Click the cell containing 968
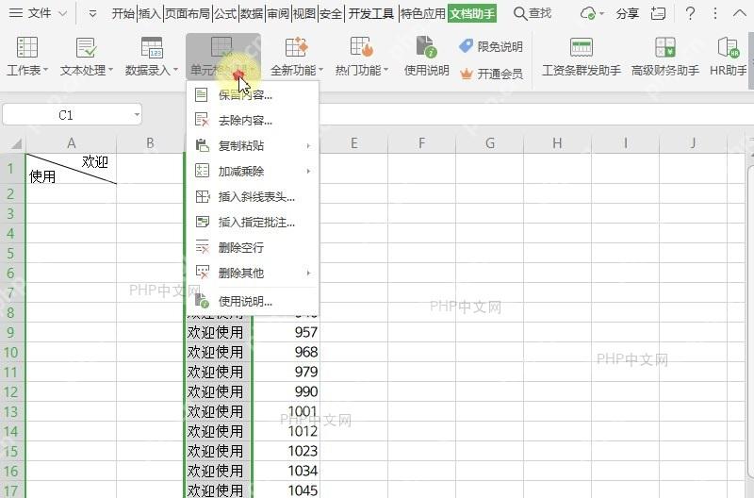 point(287,352)
